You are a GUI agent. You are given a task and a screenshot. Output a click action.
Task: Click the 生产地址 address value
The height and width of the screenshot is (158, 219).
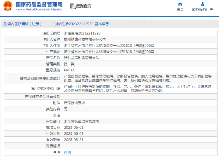[x=109, y=52]
